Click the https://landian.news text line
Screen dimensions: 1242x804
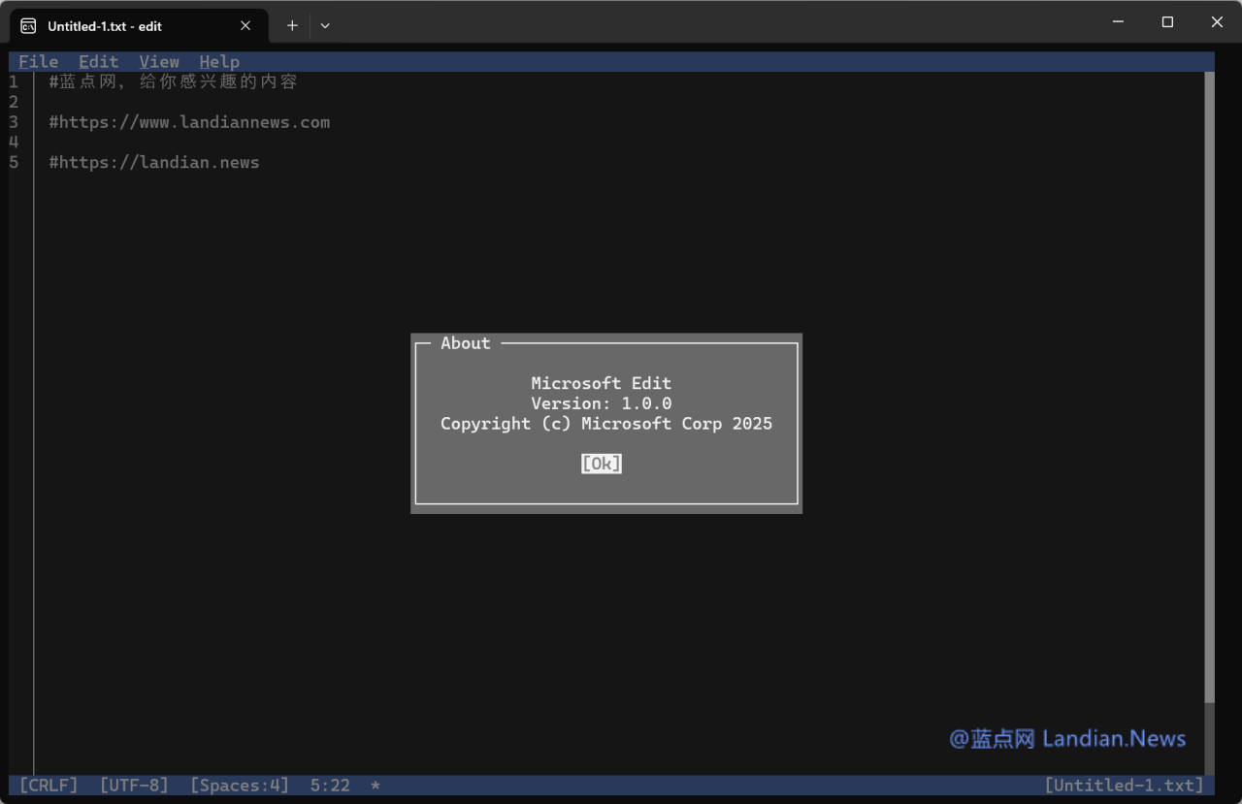point(154,163)
